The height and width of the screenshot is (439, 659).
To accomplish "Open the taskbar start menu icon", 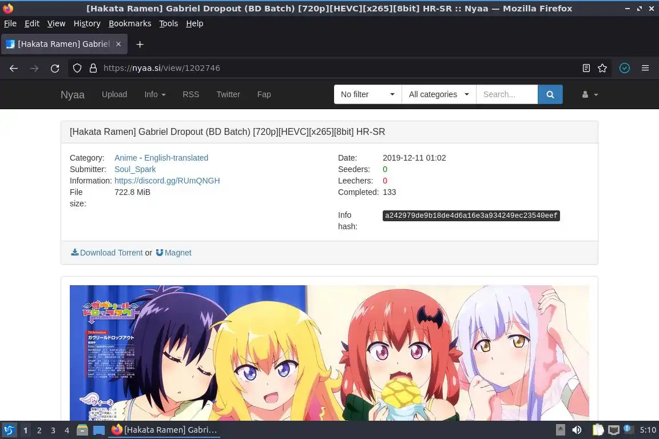I will pyautogui.click(x=9, y=430).
